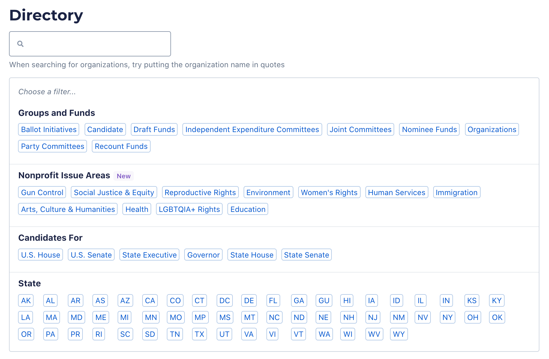Screen dimensions: 549x359
Task: Filter nonprofits by Gun Control
Action: click(42, 192)
